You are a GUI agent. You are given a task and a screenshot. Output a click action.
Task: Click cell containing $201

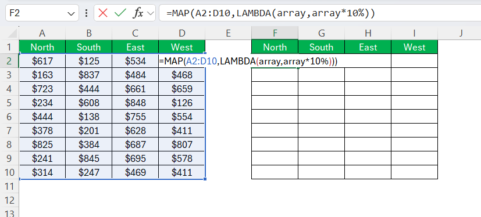coord(88,131)
